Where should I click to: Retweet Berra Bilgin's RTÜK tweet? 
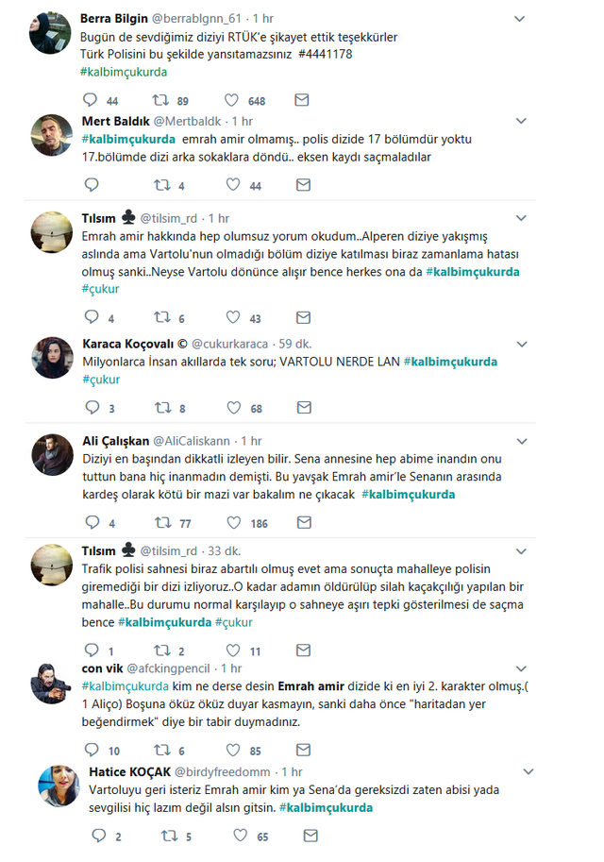(x=162, y=100)
